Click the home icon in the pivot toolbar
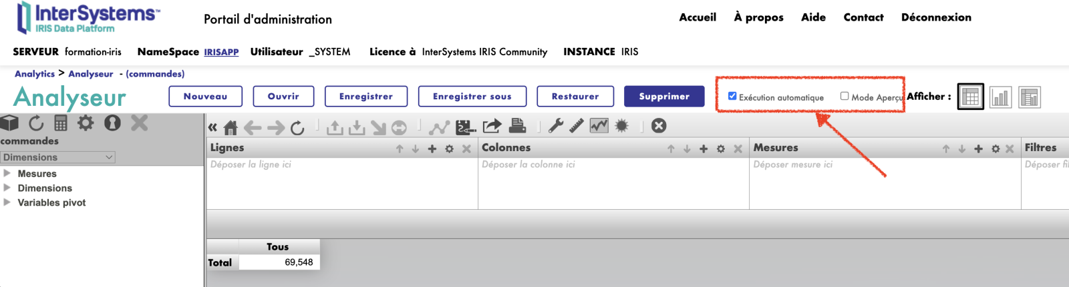The width and height of the screenshot is (1069, 287). pos(231,127)
